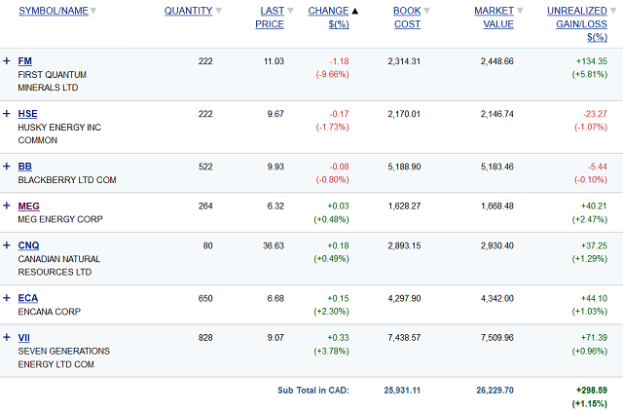
Task: Click plus icon beside MEG
Action: tap(7, 206)
